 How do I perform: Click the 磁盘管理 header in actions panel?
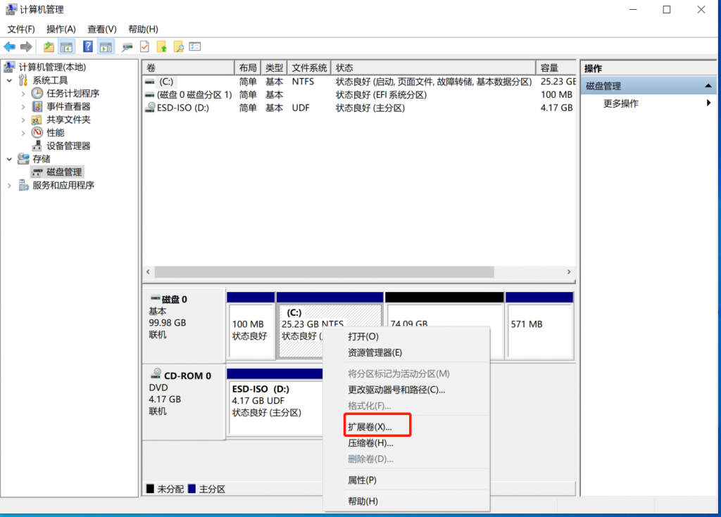[x=607, y=86]
